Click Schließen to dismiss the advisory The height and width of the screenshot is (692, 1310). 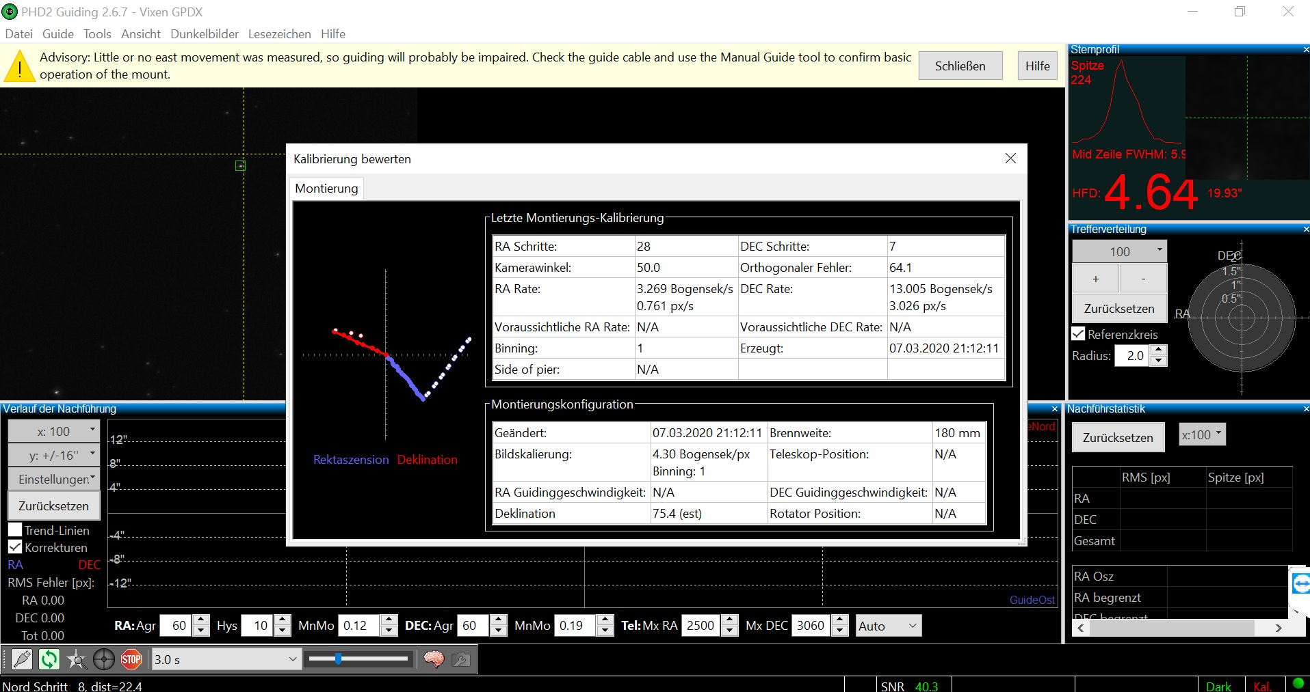[x=960, y=66]
